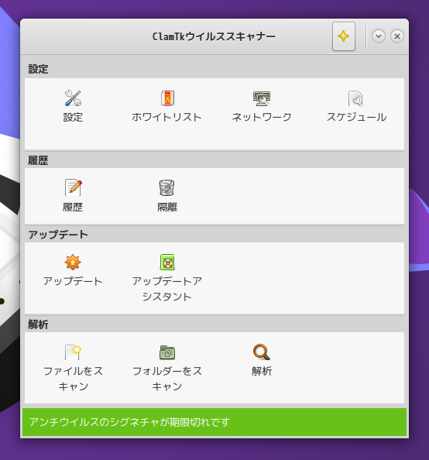The width and height of the screenshot is (429, 460).
Task: Open the スケジュール schedule icon
Action: point(355,98)
